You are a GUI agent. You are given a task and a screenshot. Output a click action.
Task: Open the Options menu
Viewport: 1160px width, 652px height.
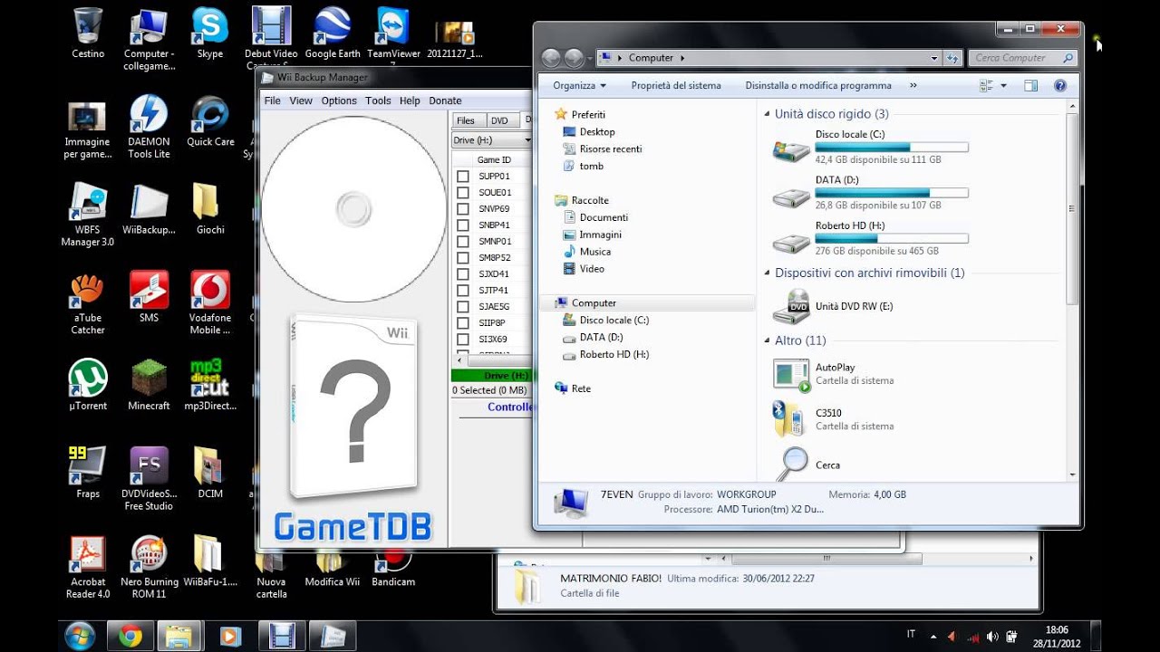pos(339,101)
